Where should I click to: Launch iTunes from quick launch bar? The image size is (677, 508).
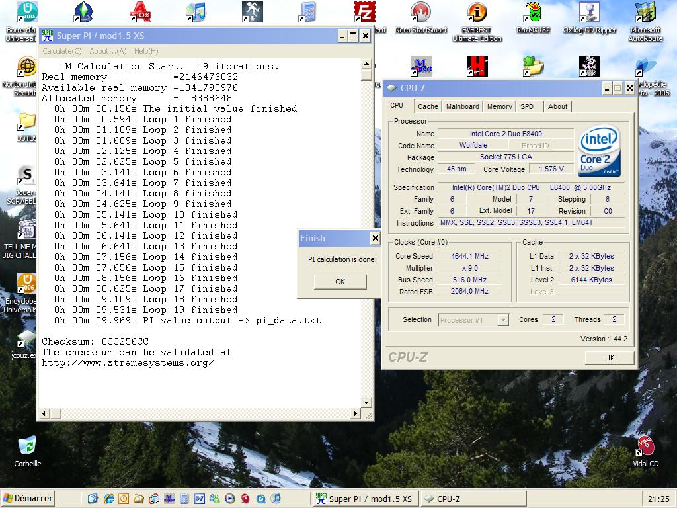[x=276, y=499]
